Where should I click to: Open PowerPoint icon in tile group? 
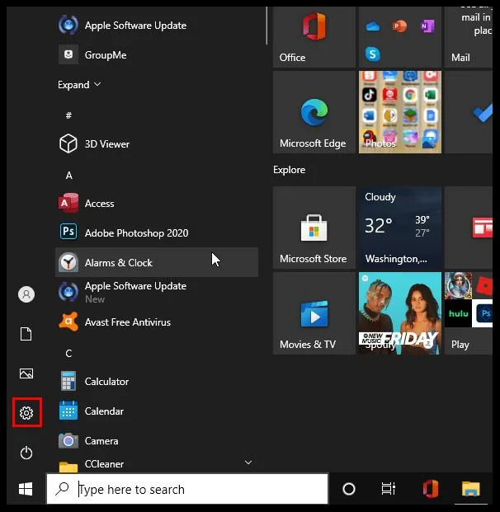click(x=399, y=26)
